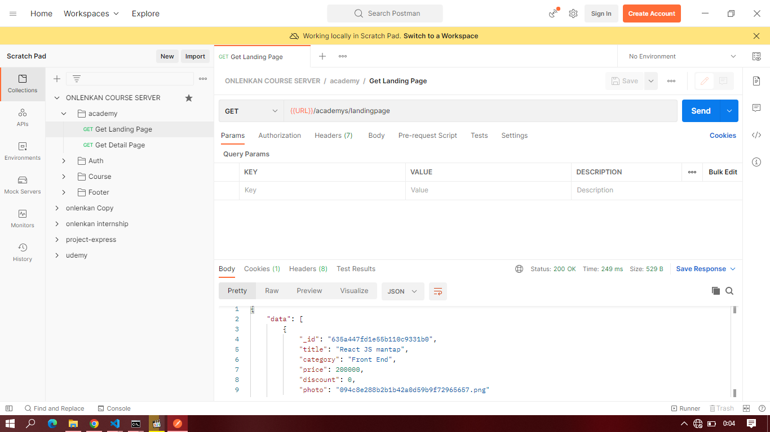This screenshot has height=432, width=770.
Task: Collapse the academy folder
Action: click(x=64, y=114)
